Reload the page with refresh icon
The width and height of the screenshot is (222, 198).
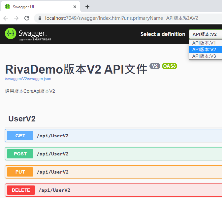(x=27, y=18)
